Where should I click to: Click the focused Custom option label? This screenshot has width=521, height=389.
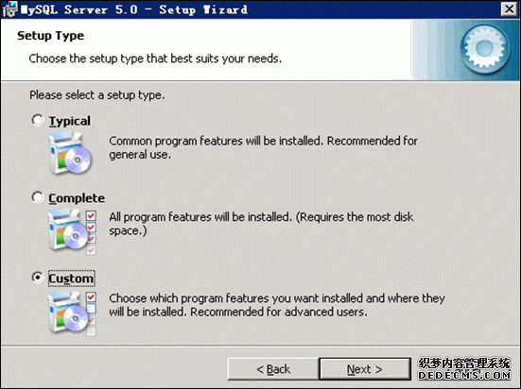pos(72,279)
